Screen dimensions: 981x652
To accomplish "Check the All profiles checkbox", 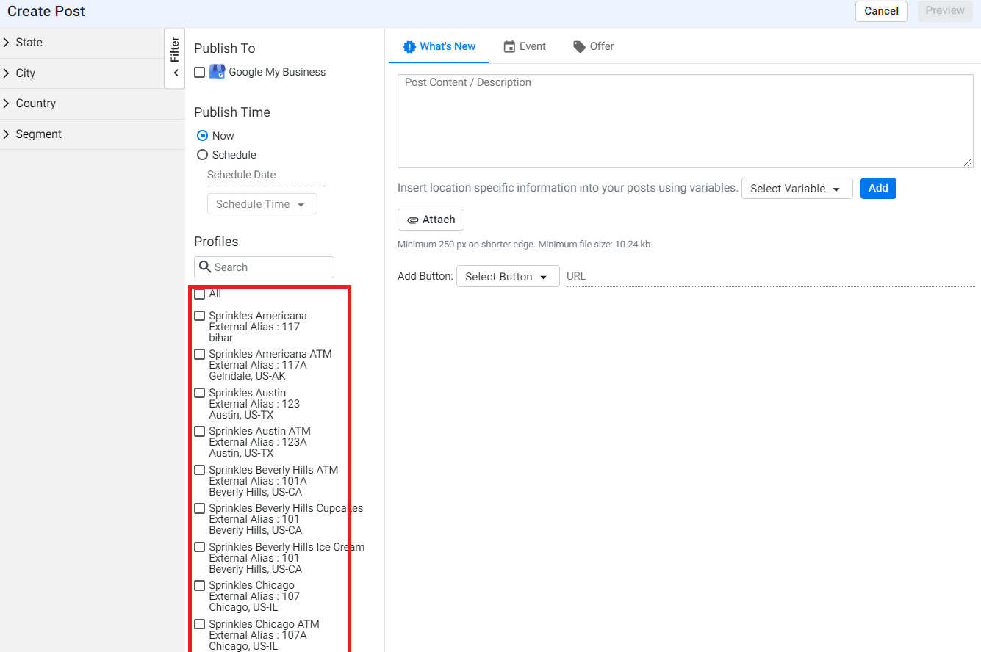I will [x=199, y=294].
